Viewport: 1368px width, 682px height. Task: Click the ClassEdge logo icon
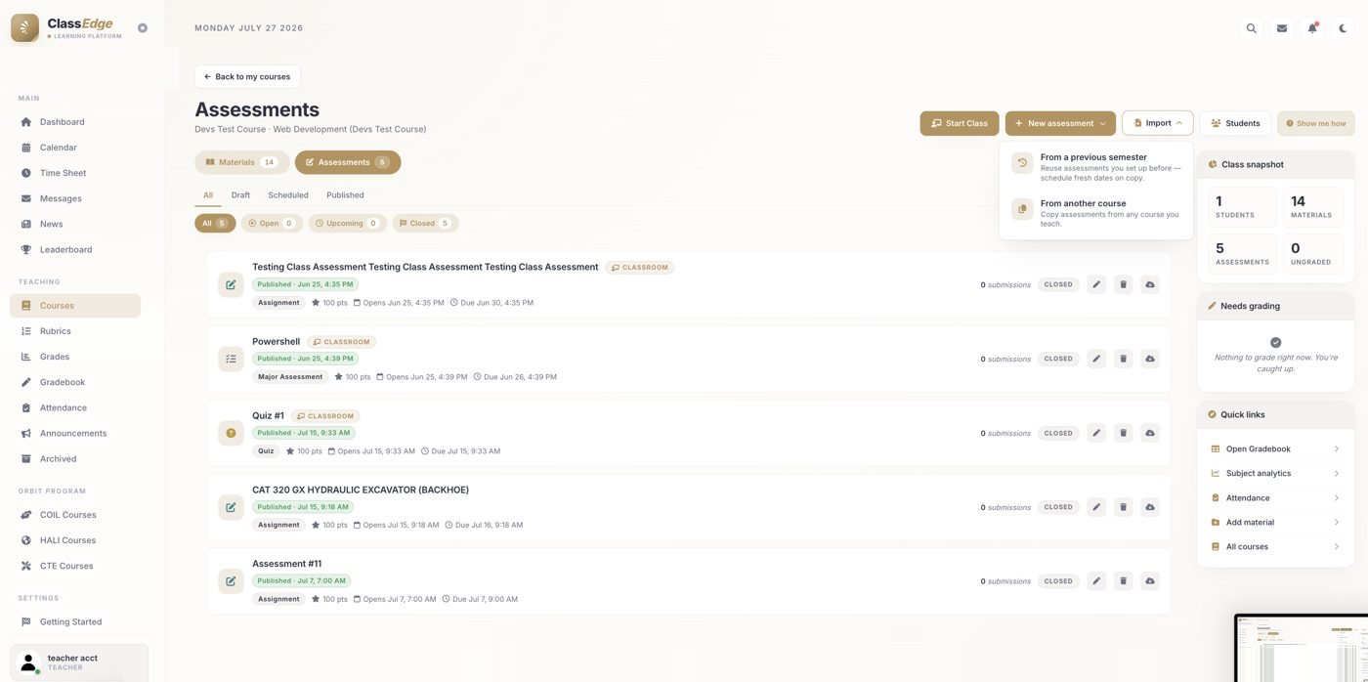(24, 28)
